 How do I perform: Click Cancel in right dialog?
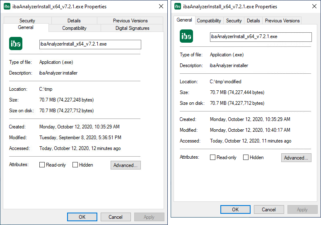coord(268,209)
